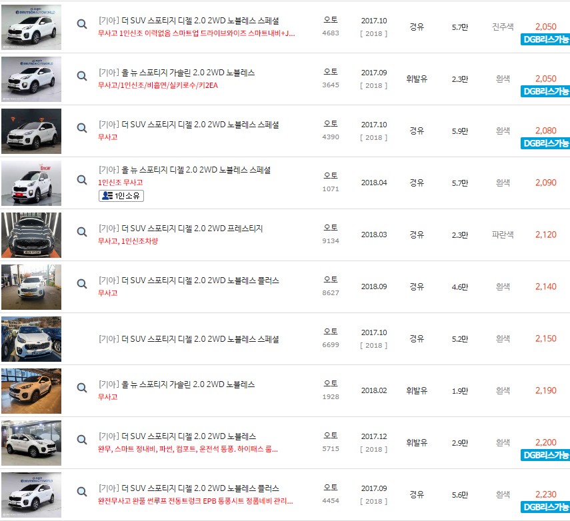
Task: Click color value 파란색
Action: 503,235
